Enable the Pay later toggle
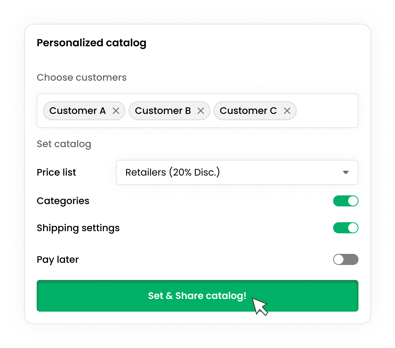 (346, 259)
